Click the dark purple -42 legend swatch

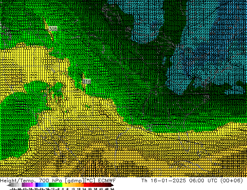tap(23, 185)
